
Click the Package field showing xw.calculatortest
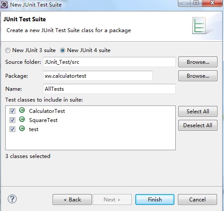click(x=98, y=76)
